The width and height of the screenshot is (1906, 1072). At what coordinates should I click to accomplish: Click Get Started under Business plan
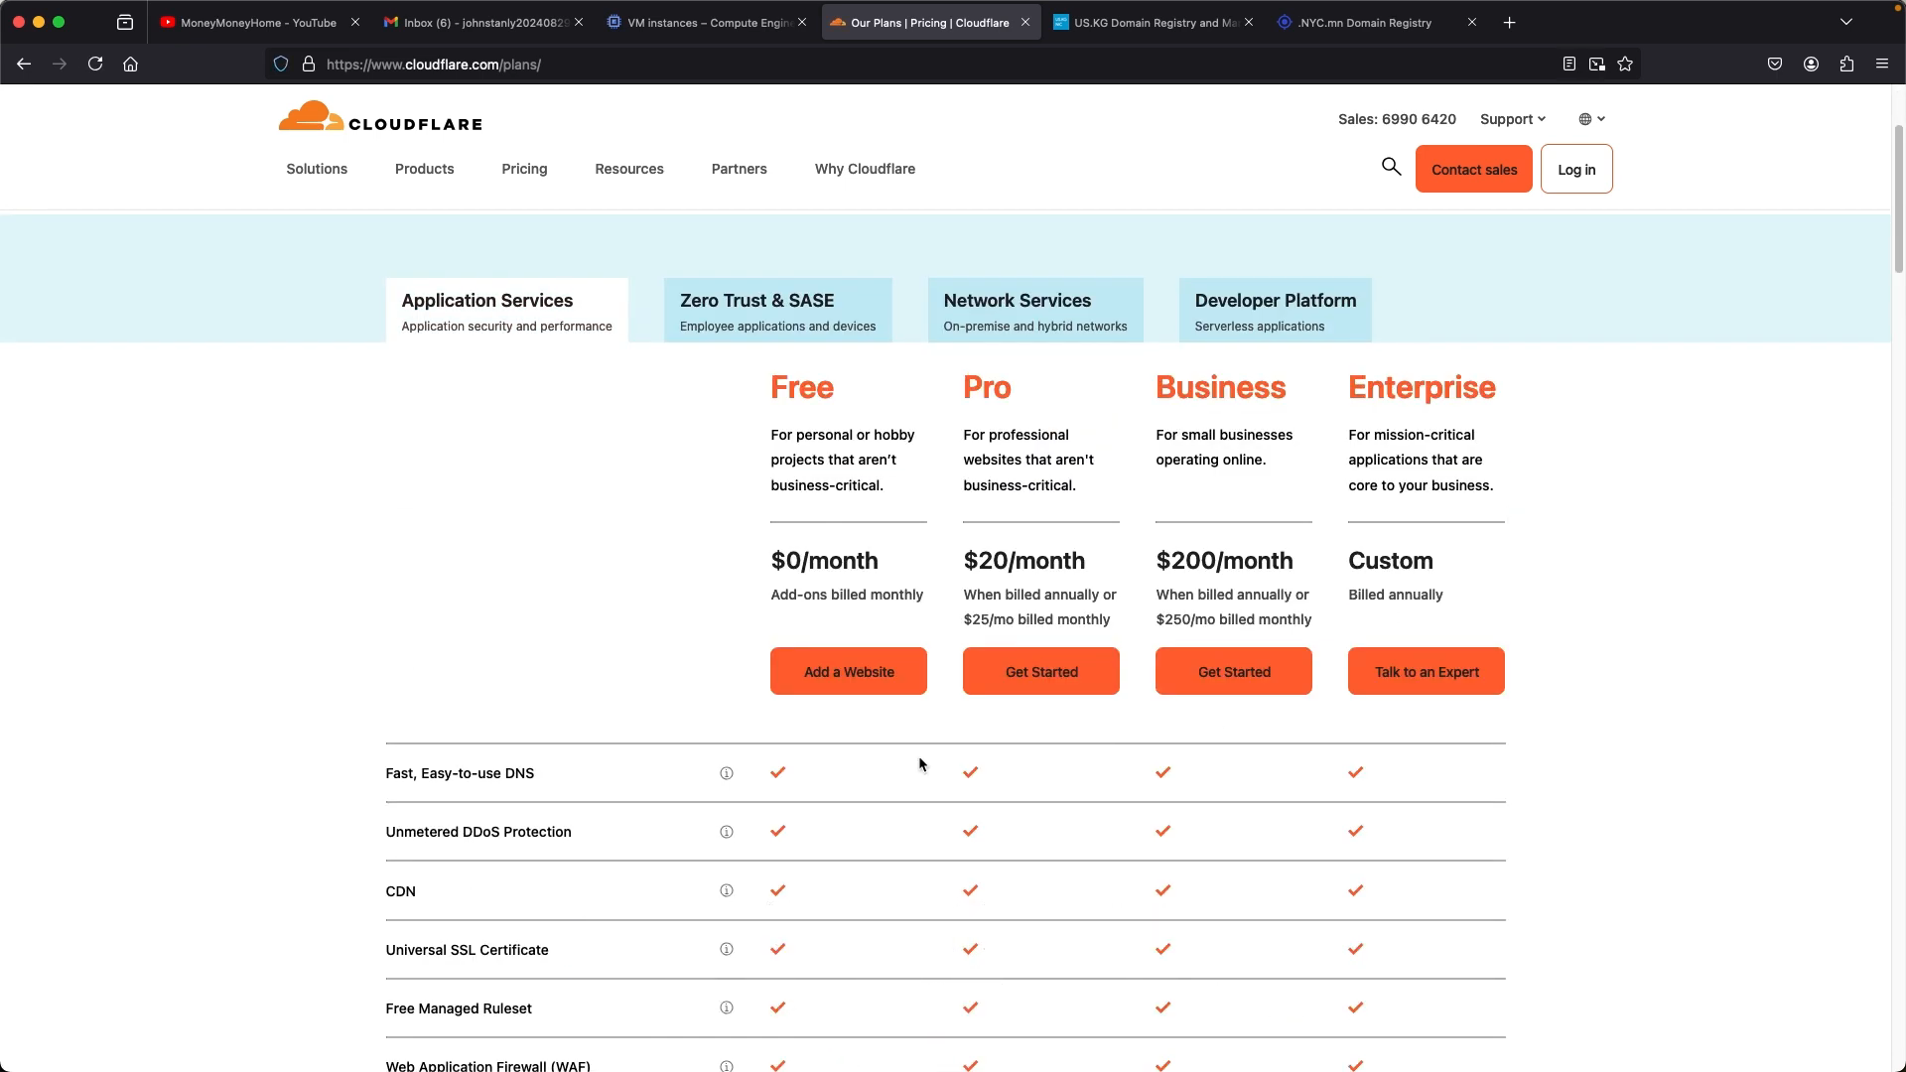coord(1234,672)
